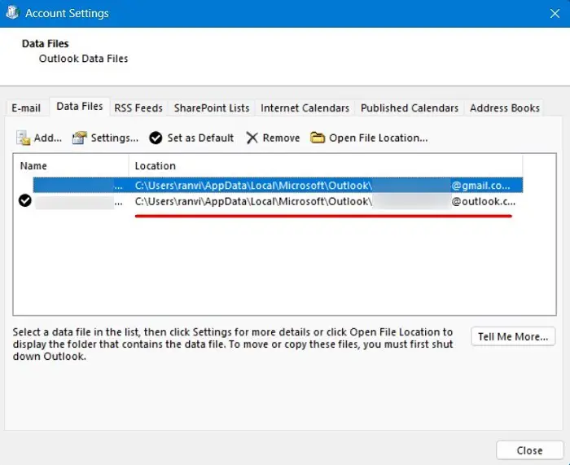Open the Address Books tab
The image size is (570, 465).
pos(505,108)
